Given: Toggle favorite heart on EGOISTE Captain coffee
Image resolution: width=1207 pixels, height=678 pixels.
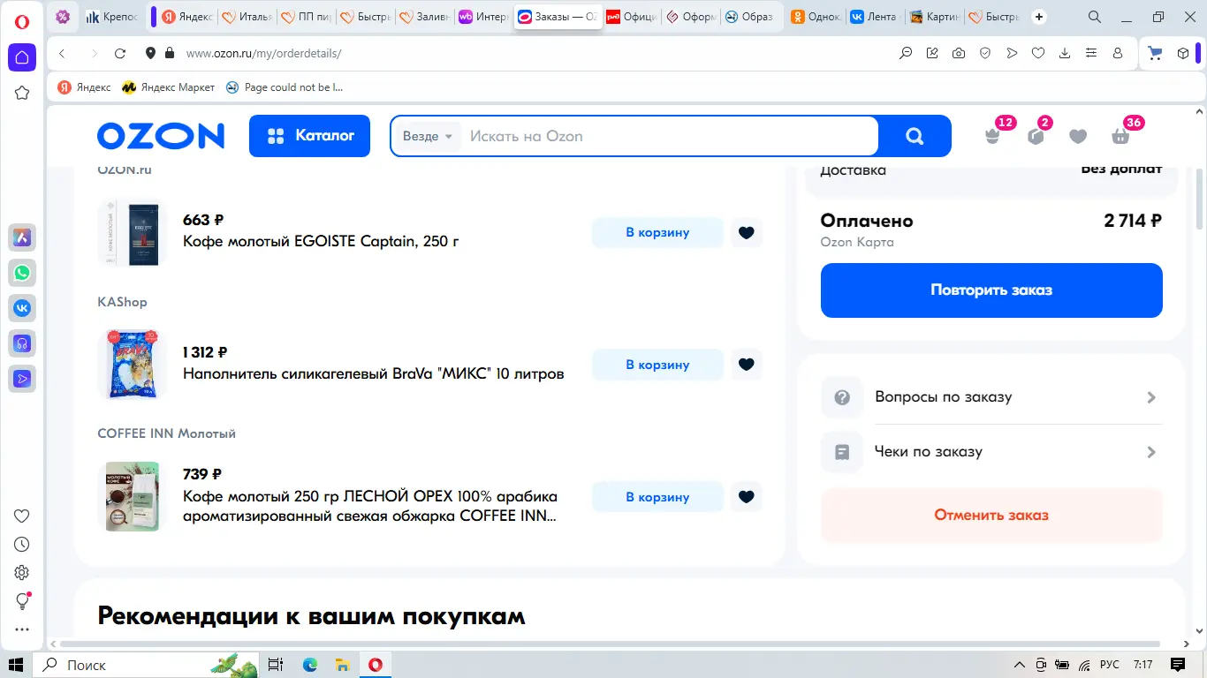Looking at the screenshot, I should (746, 232).
